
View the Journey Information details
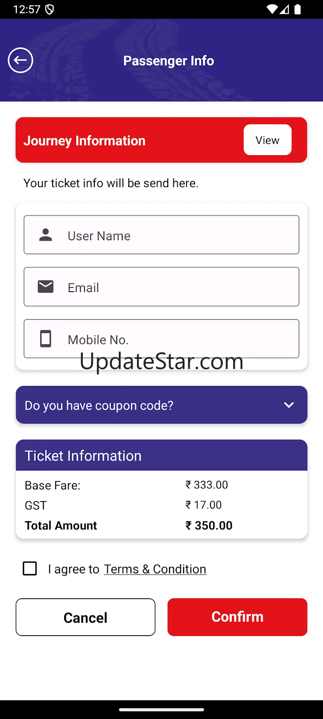[268, 140]
